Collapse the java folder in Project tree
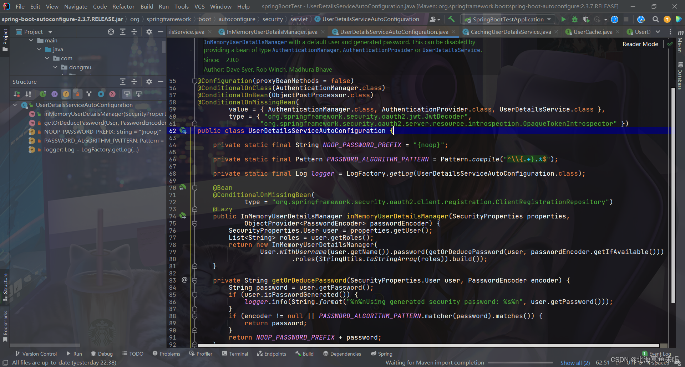685x367 pixels. [39, 49]
